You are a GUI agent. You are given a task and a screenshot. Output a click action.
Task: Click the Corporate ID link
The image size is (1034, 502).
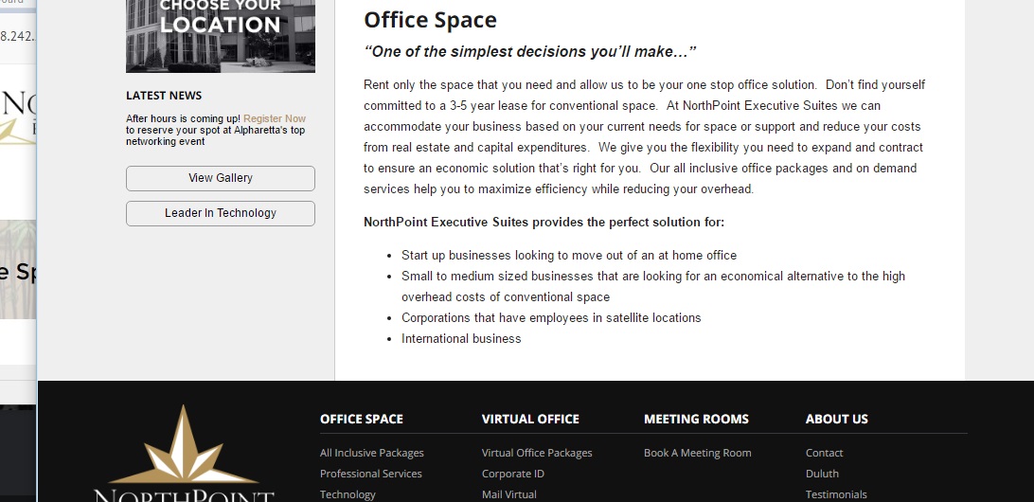pos(513,474)
